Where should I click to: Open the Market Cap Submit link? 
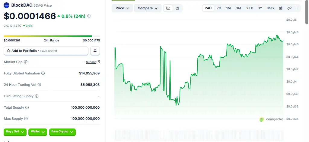(x=91, y=62)
